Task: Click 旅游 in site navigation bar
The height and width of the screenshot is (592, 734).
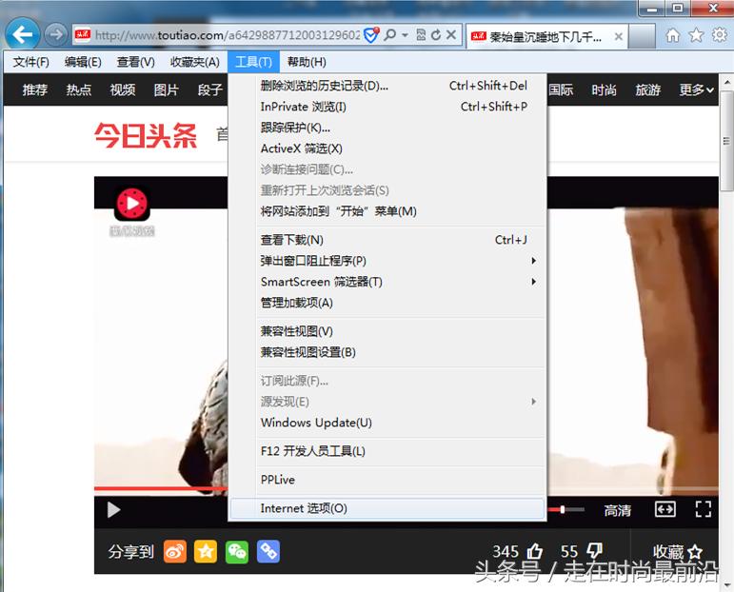Action: tap(648, 89)
